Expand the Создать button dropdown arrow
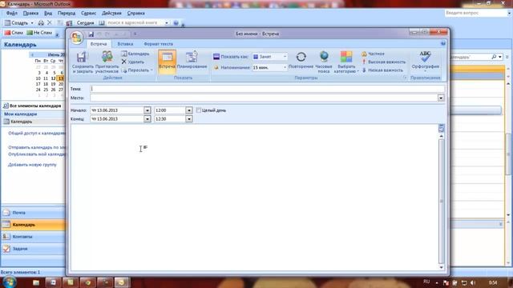 point(32,23)
